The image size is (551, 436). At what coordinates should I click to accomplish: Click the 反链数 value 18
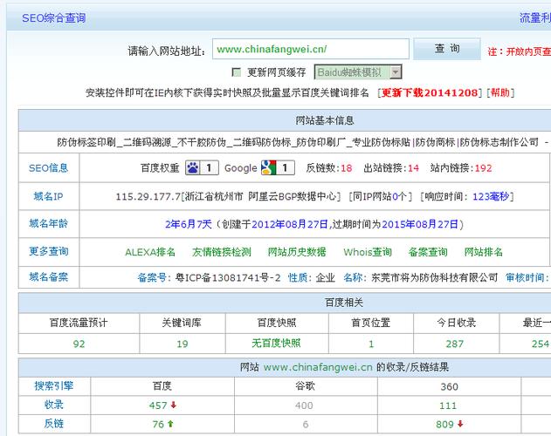click(x=347, y=168)
